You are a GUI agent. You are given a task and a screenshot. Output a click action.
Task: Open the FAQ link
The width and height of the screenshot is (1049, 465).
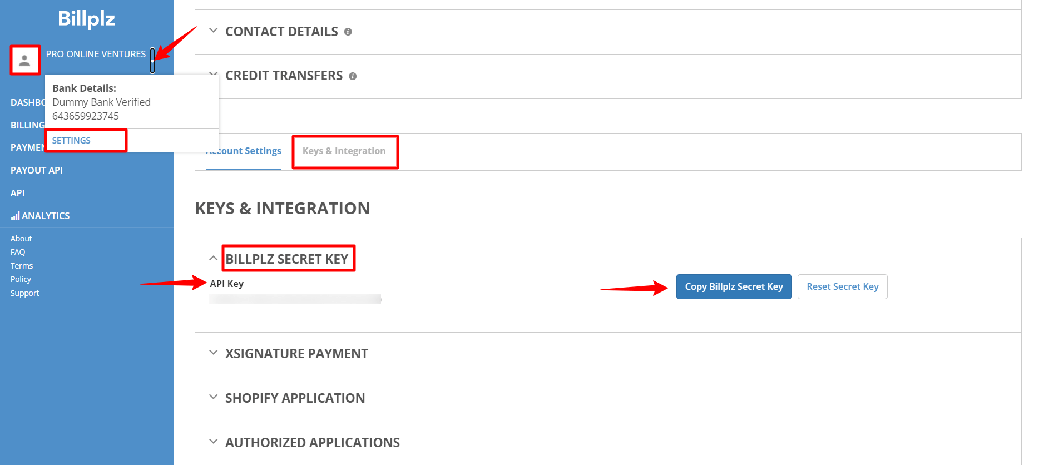click(x=18, y=252)
